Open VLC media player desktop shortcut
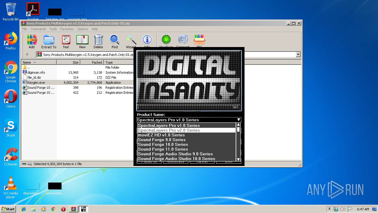Screen dimensions: 378x213 tap(11, 188)
